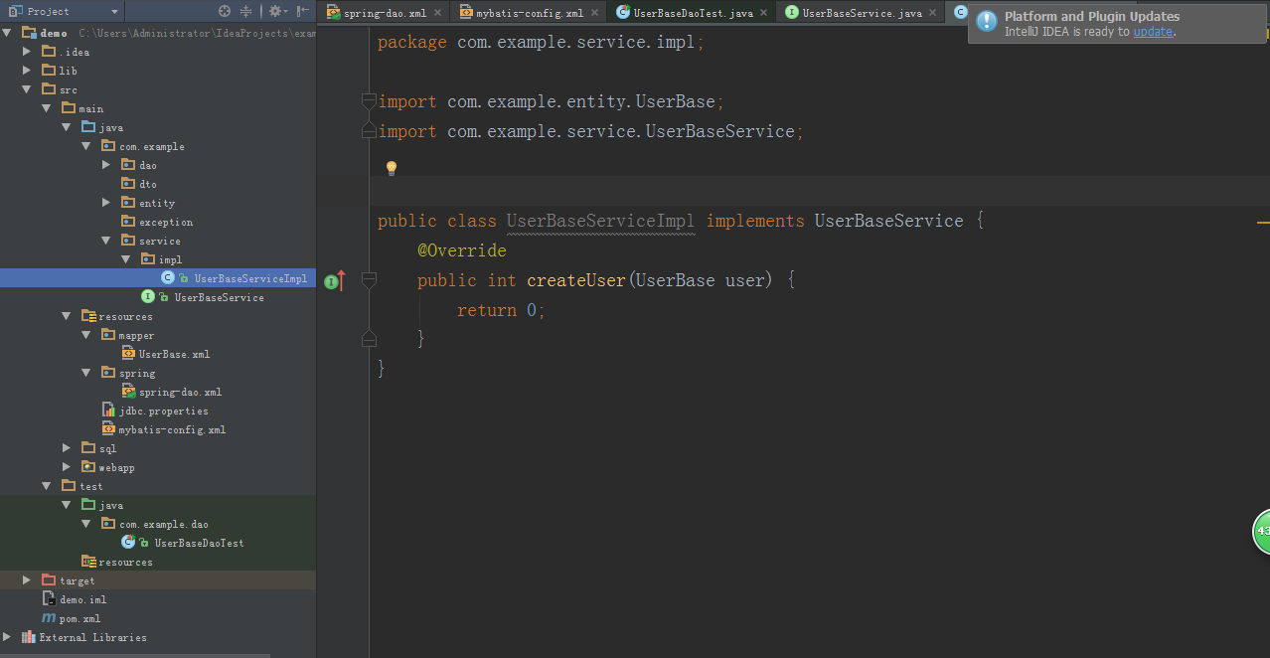Click the webapp folder icon
Viewport: 1270px width, 658px height.
[88, 467]
